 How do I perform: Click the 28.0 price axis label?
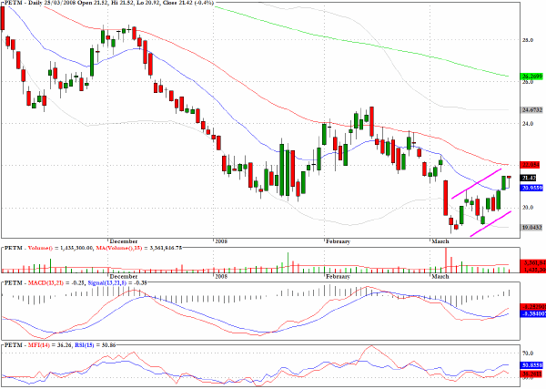[x=528, y=40]
